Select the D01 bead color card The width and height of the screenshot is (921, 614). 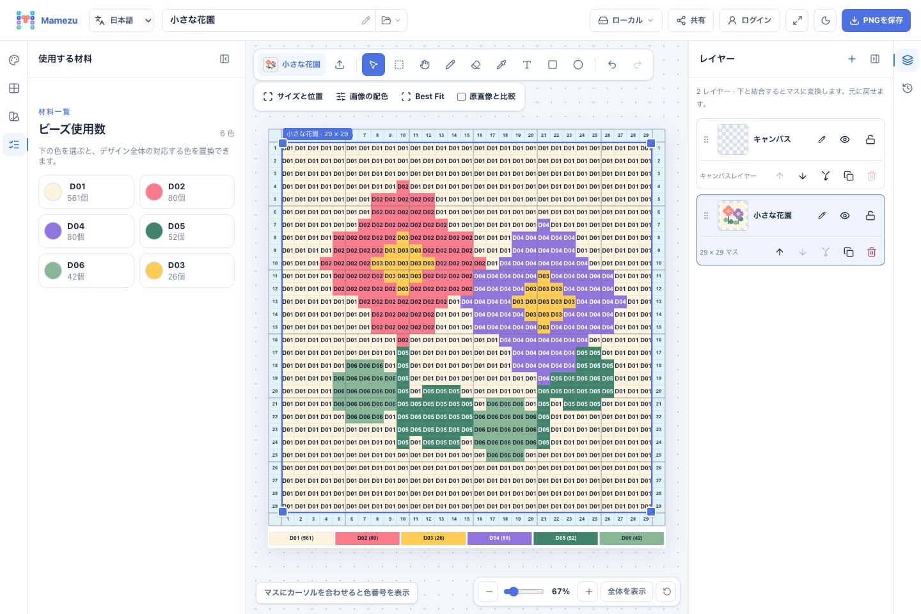(x=86, y=192)
